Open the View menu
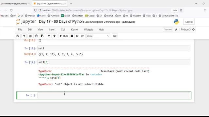The height and width of the screenshot is (117, 209). tap(40, 30)
